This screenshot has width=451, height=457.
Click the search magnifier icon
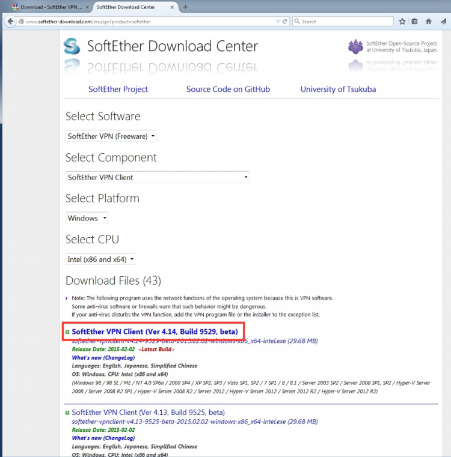pyautogui.click(x=297, y=21)
